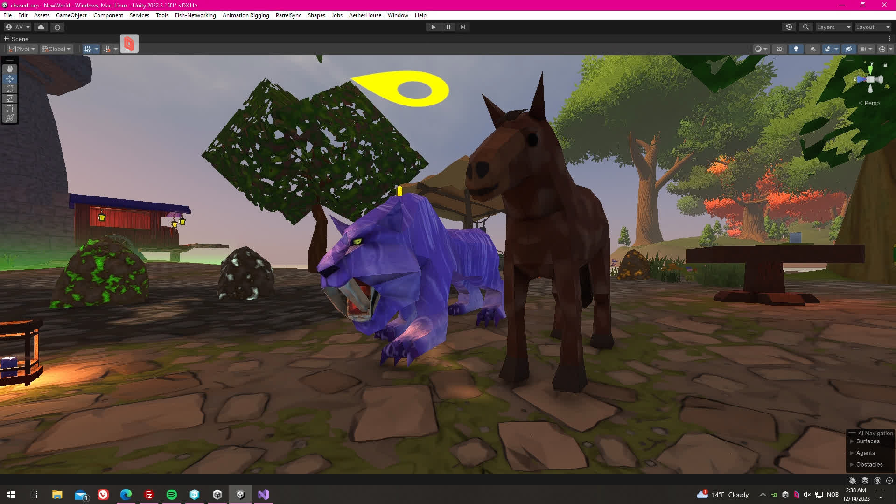The height and width of the screenshot is (504, 896).
Task: Select the Rect transform tool
Action: [x=9, y=108]
